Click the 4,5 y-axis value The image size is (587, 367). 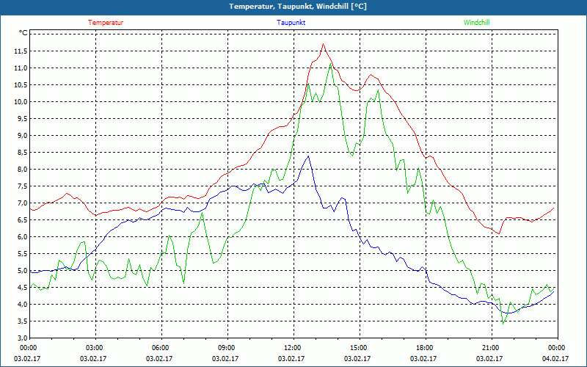coord(22,287)
